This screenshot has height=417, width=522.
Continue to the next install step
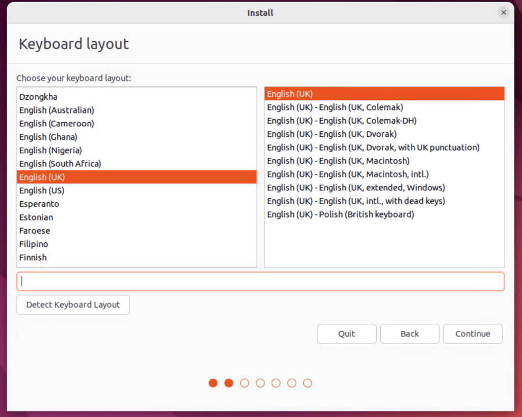pos(473,333)
